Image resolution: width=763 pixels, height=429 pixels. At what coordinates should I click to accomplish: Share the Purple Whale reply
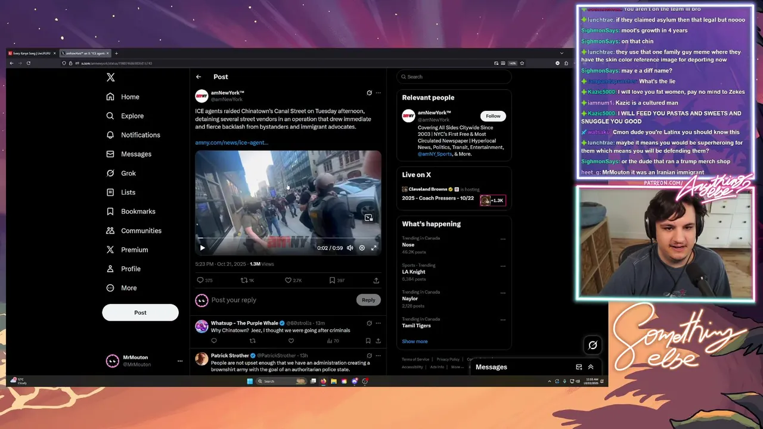tap(378, 341)
